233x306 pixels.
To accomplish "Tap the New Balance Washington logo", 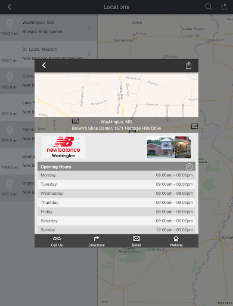I will [64, 147].
